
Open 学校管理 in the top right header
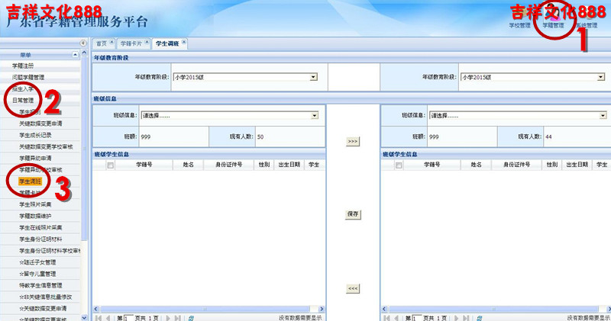pos(520,25)
